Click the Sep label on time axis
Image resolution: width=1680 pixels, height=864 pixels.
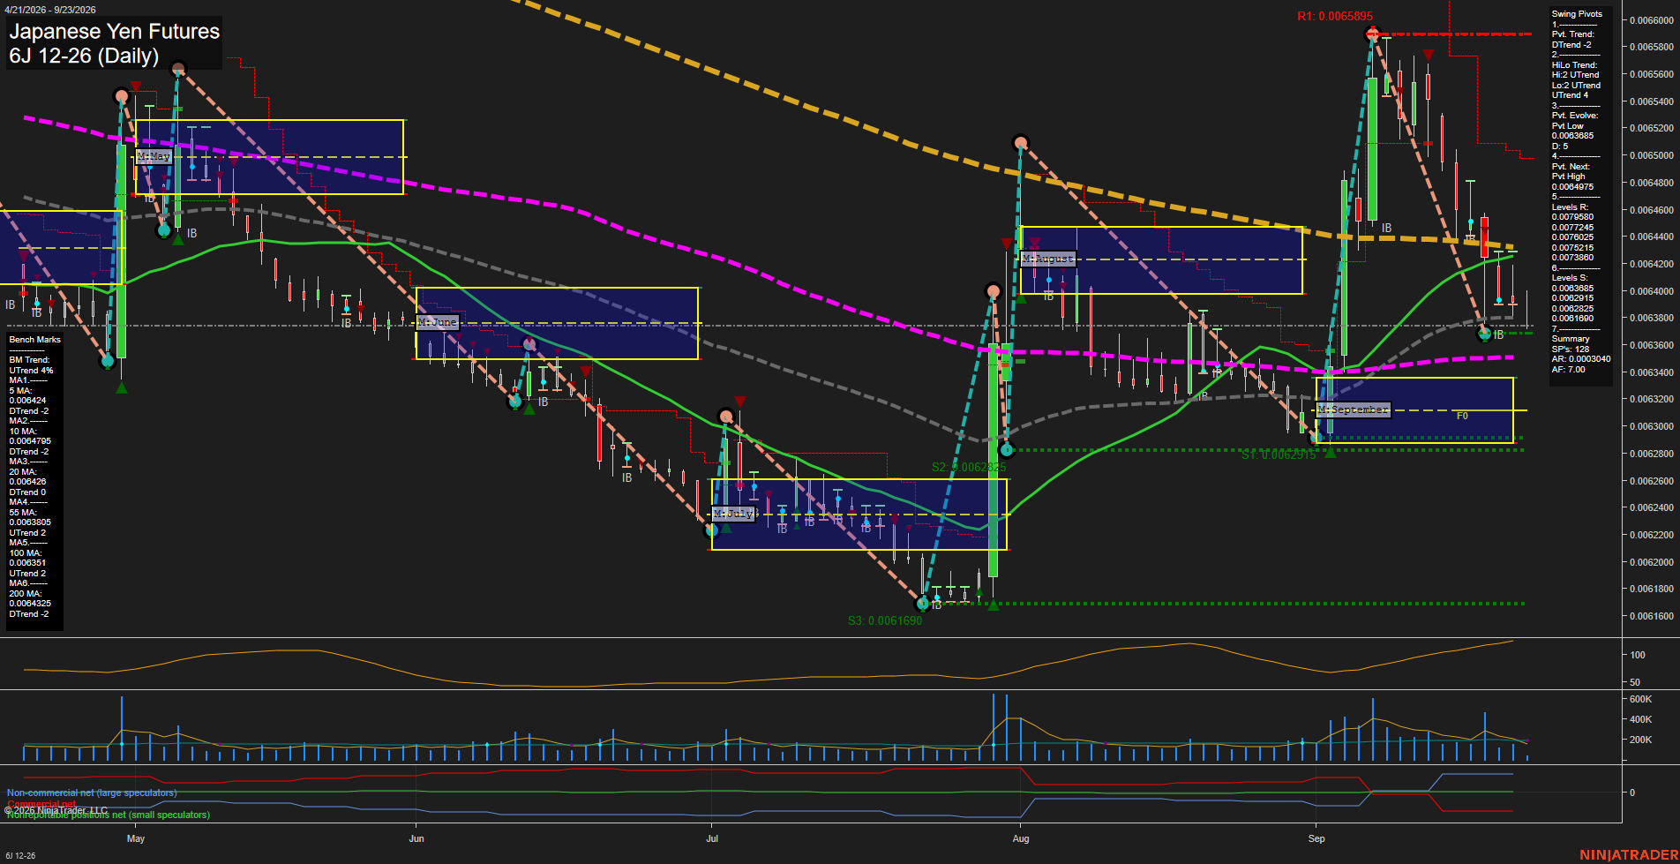(x=1316, y=838)
